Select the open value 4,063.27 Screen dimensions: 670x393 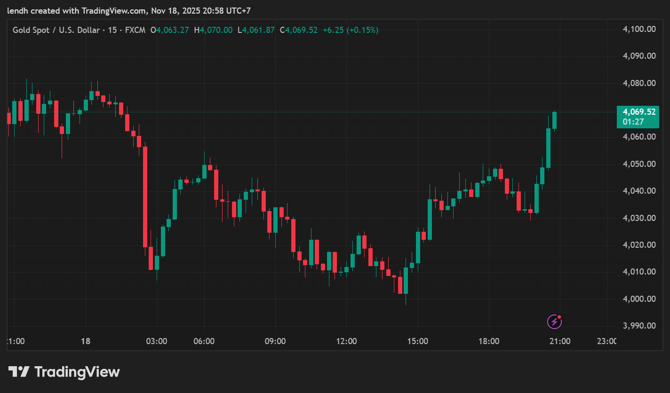pyautogui.click(x=172, y=30)
